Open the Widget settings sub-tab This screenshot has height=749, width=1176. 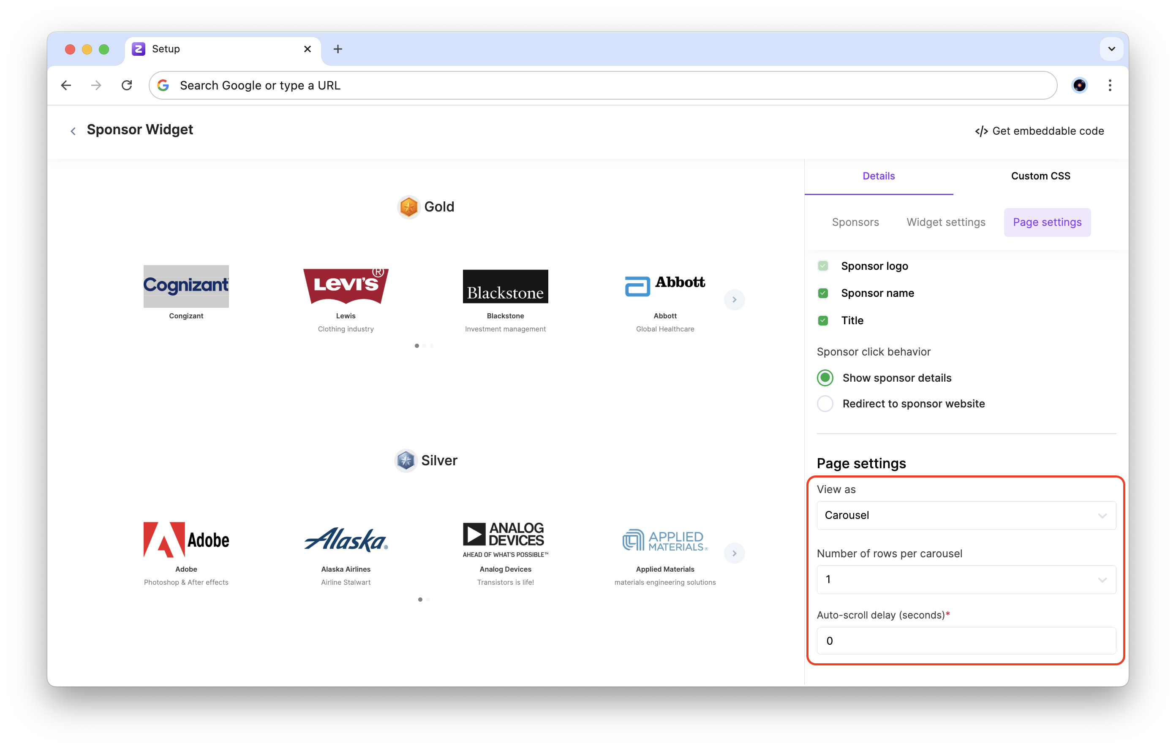pos(945,222)
